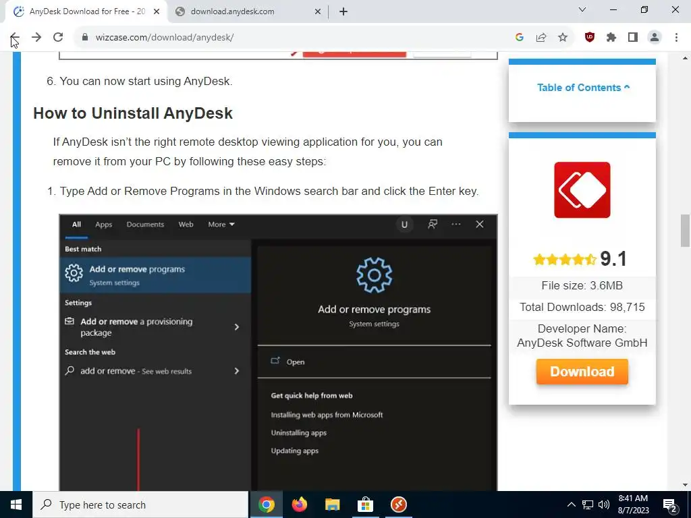Viewport: 691px width, 518px height.
Task: Switch to the download.anydesk.com tab
Action: click(x=248, y=11)
